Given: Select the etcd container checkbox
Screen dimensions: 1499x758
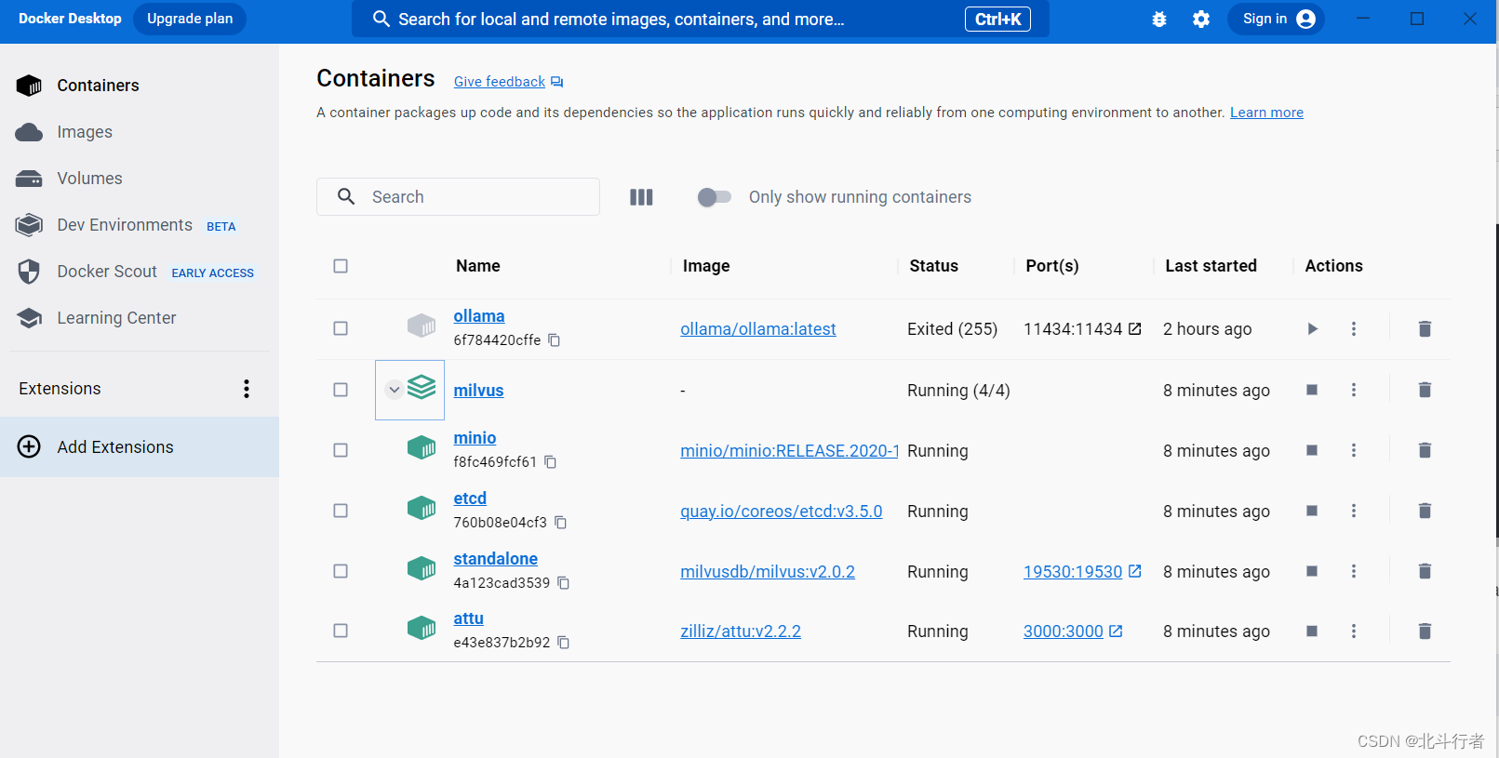Looking at the screenshot, I should point(341,511).
